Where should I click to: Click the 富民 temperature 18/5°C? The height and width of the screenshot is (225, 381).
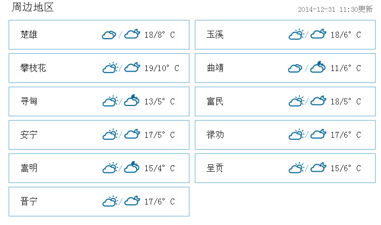(346, 101)
